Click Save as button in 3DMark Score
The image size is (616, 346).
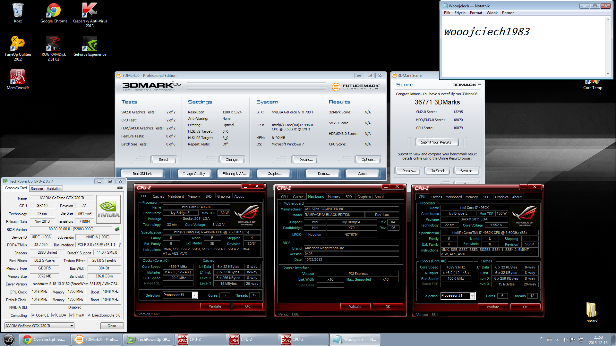pos(467,171)
